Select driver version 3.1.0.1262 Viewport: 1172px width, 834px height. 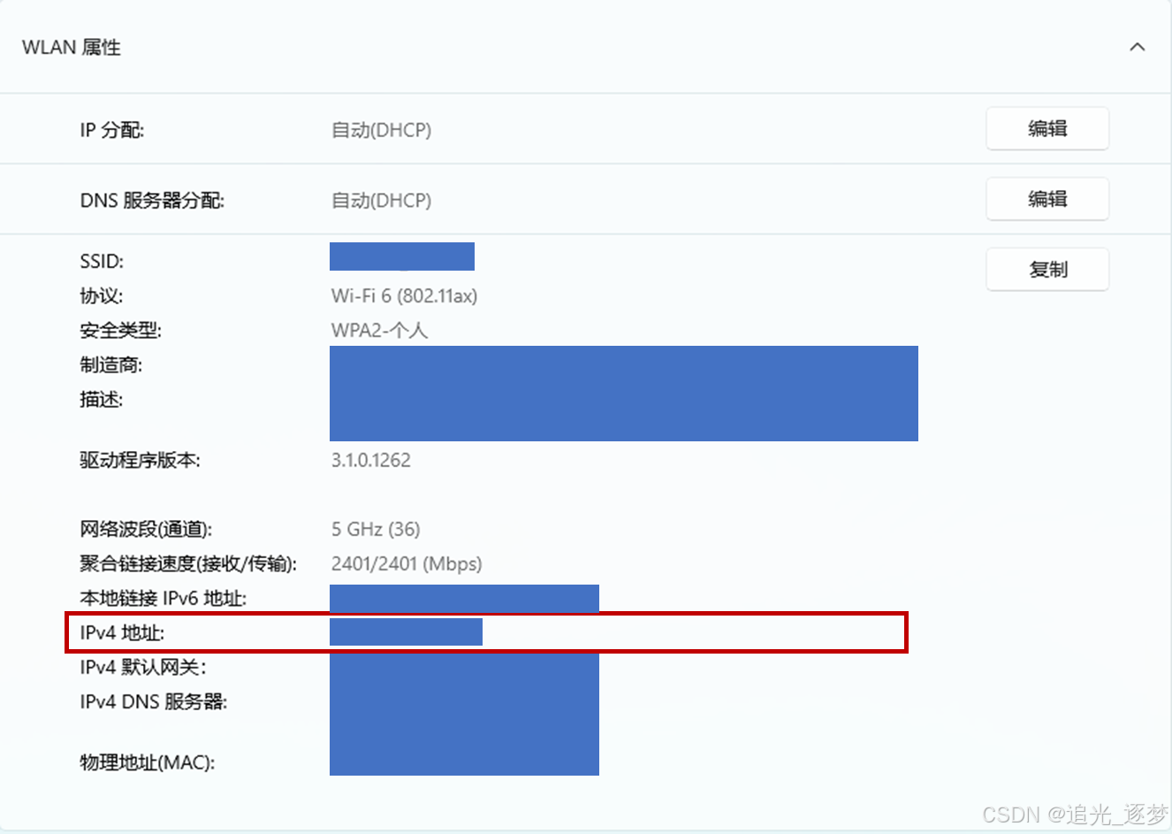pyautogui.click(x=371, y=461)
